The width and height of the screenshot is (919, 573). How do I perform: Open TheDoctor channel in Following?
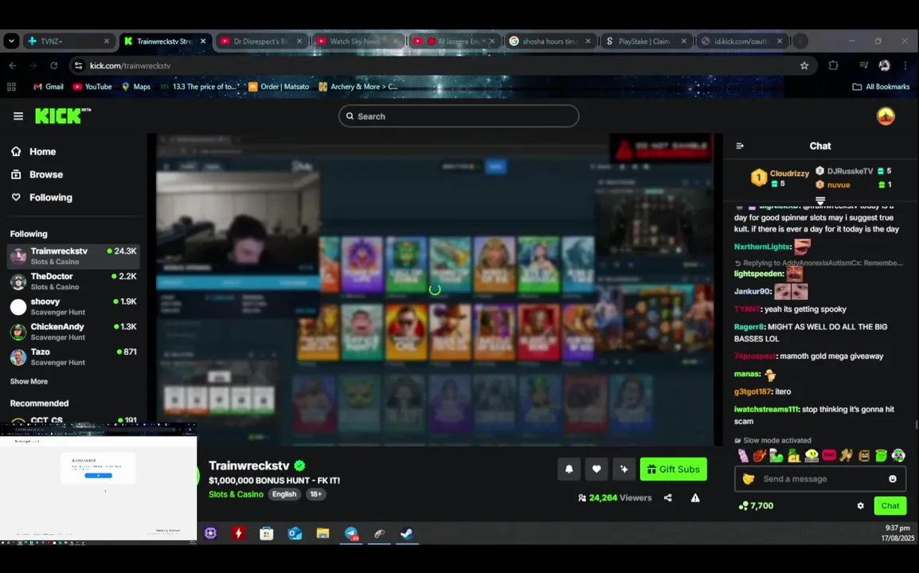(x=73, y=281)
